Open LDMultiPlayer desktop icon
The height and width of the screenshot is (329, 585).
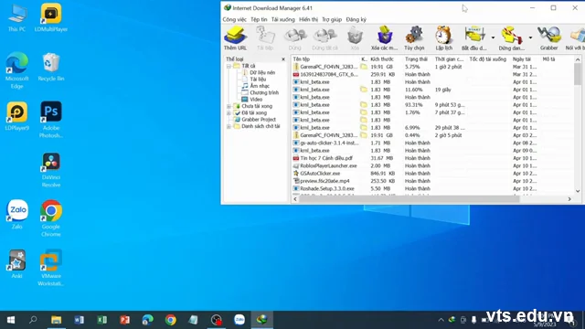(51, 17)
